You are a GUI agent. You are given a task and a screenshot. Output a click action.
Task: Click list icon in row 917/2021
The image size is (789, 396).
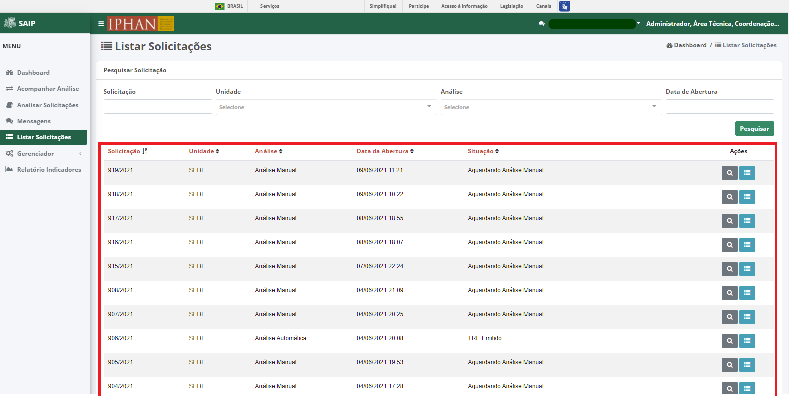747,221
